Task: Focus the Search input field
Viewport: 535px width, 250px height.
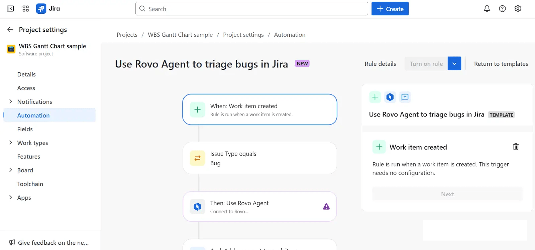Action: point(251,9)
